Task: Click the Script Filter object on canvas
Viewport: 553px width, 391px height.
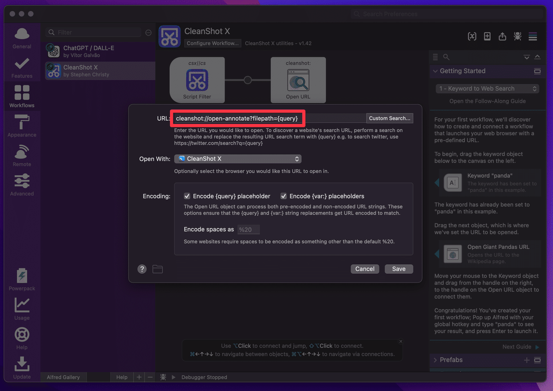Action: 197,80
